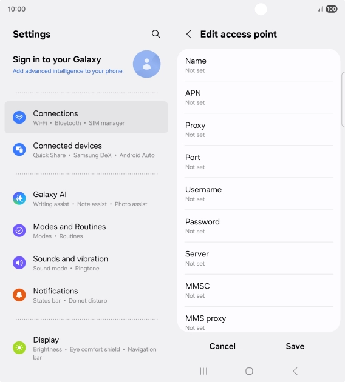Image resolution: width=345 pixels, height=382 pixels.
Task: Open recent apps navigation button
Action: (203, 371)
